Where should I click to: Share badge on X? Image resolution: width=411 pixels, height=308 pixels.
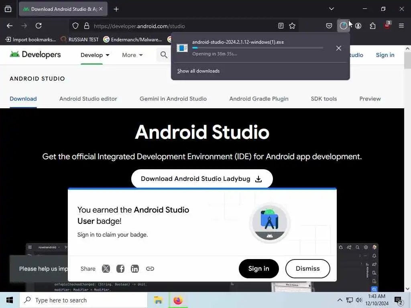coord(106,268)
